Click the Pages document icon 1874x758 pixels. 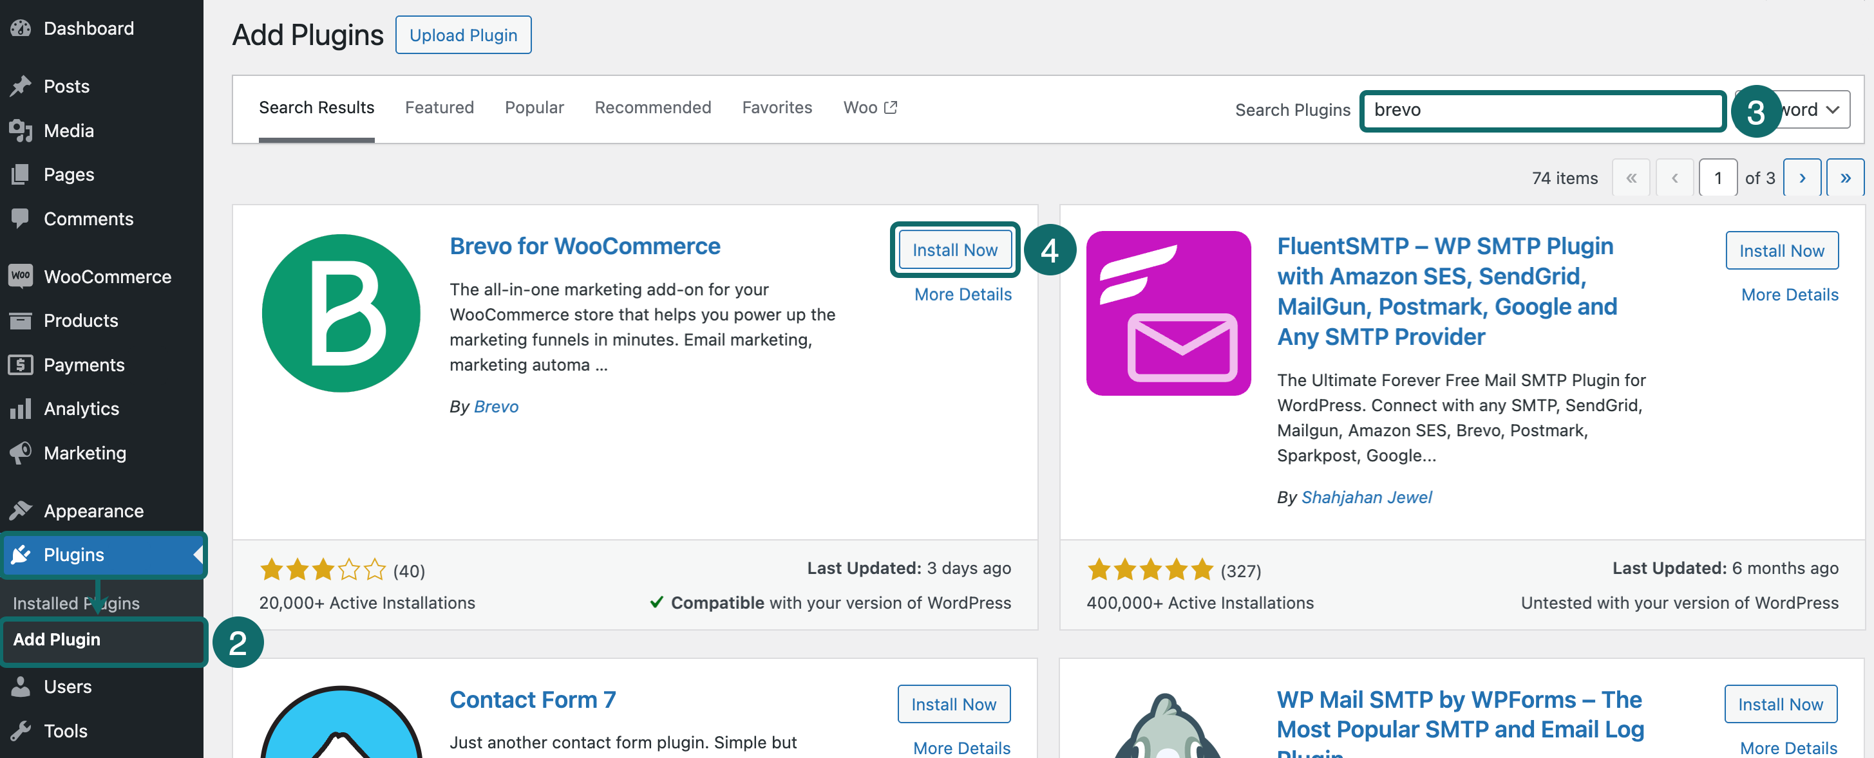22,174
